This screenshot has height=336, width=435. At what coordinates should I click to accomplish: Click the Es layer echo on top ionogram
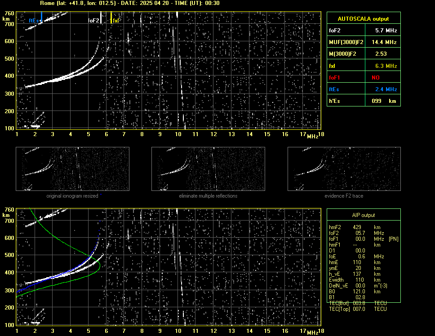click(x=35, y=126)
